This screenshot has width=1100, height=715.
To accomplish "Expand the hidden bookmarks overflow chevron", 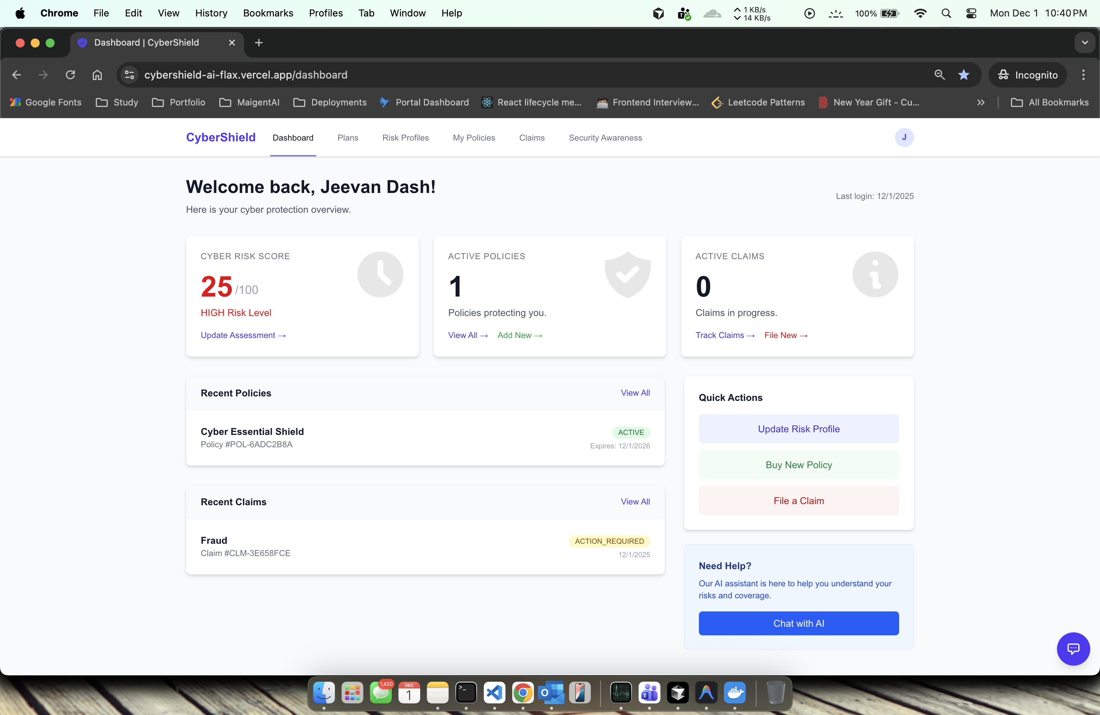I will click(x=980, y=102).
